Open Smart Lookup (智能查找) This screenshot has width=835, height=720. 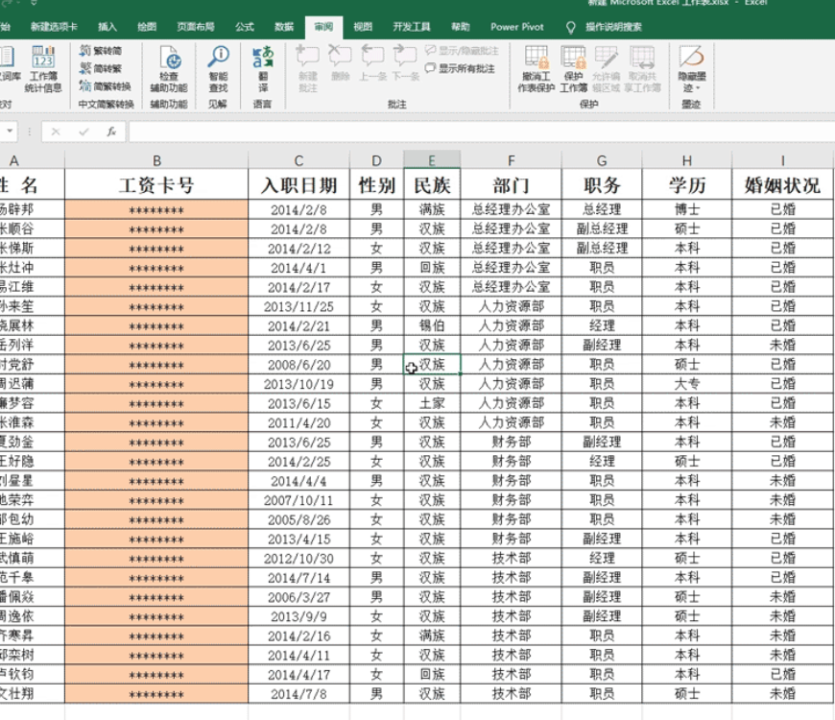click(218, 70)
